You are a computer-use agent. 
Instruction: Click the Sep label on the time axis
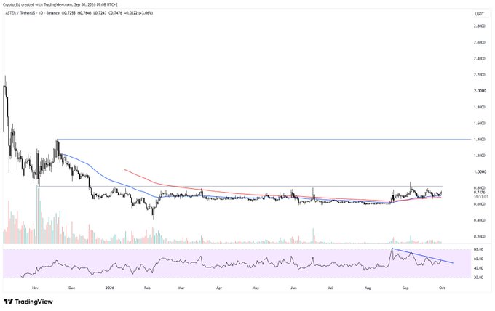pos(405,288)
